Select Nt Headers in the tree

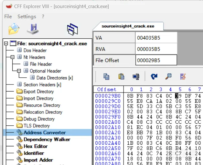[34, 57]
